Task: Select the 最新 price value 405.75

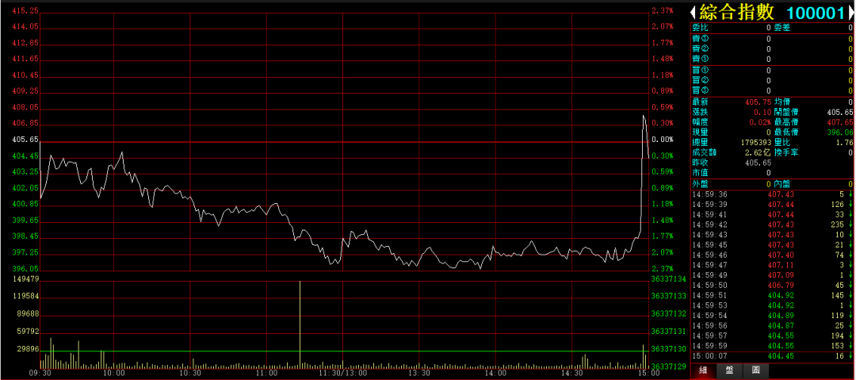Action: click(x=759, y=102)
